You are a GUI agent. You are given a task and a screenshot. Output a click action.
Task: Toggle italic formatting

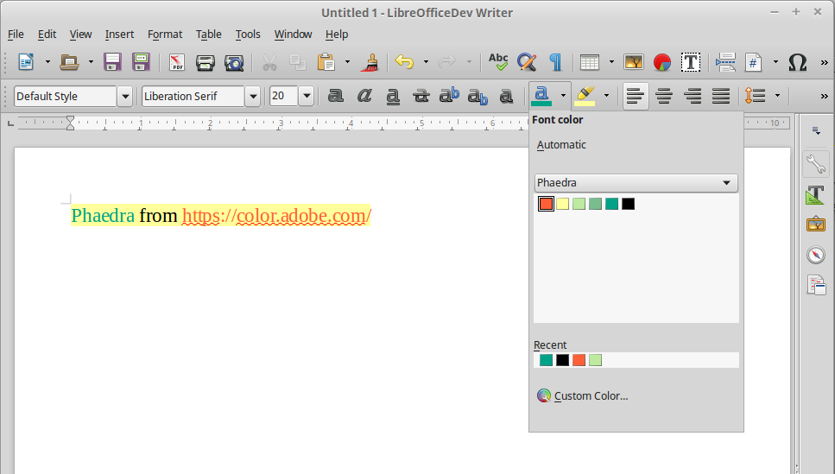(364, 96)
